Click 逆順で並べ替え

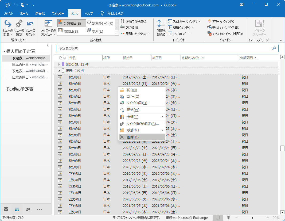[133, 21]
